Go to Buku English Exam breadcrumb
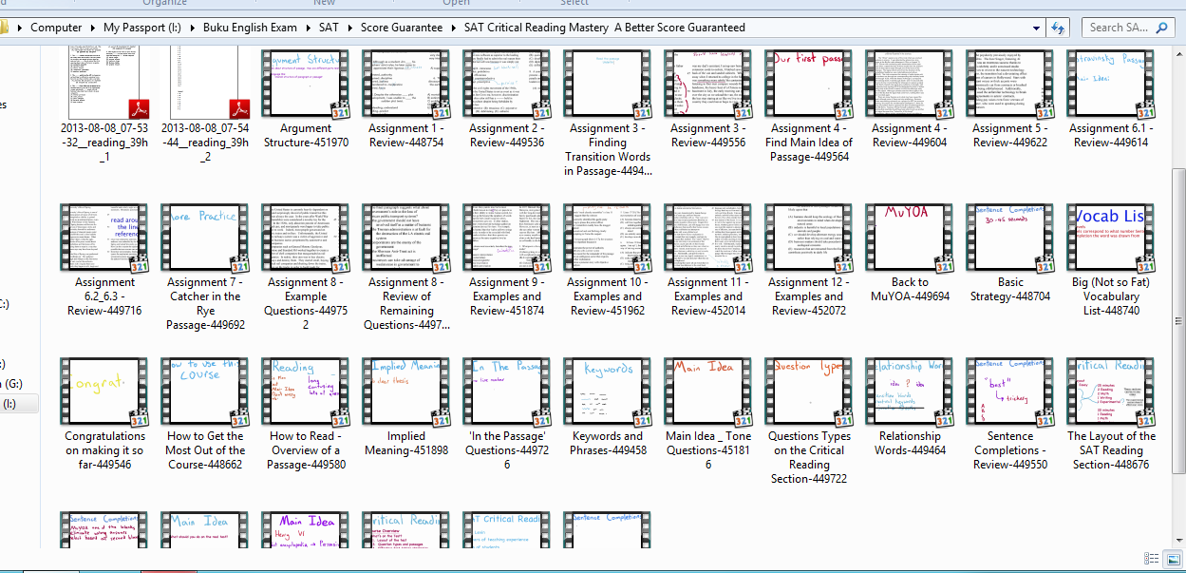Screen dimensions: 1186x573 tap(250, 28)
